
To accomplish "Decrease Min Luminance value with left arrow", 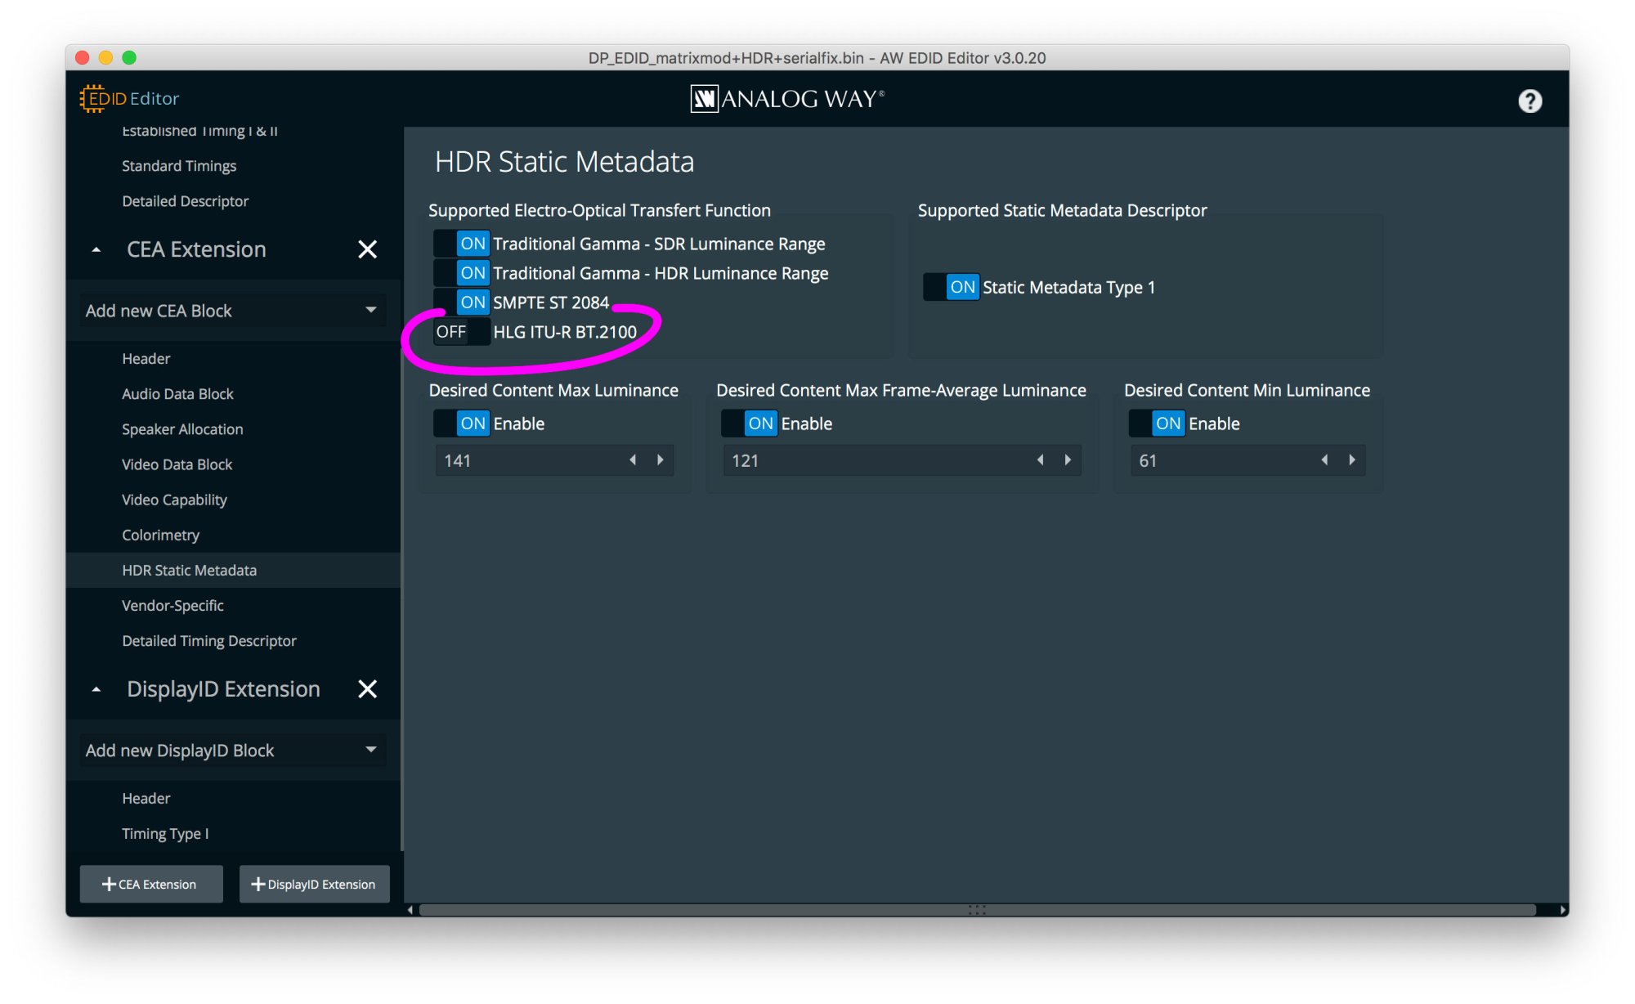I will pyautogui.click(x=1324, y=460).
